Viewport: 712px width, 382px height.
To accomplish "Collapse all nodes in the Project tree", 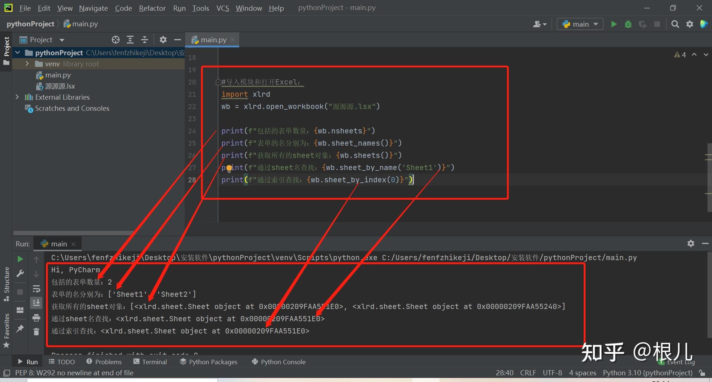I will pyautogui.click(x=145, y=40).
